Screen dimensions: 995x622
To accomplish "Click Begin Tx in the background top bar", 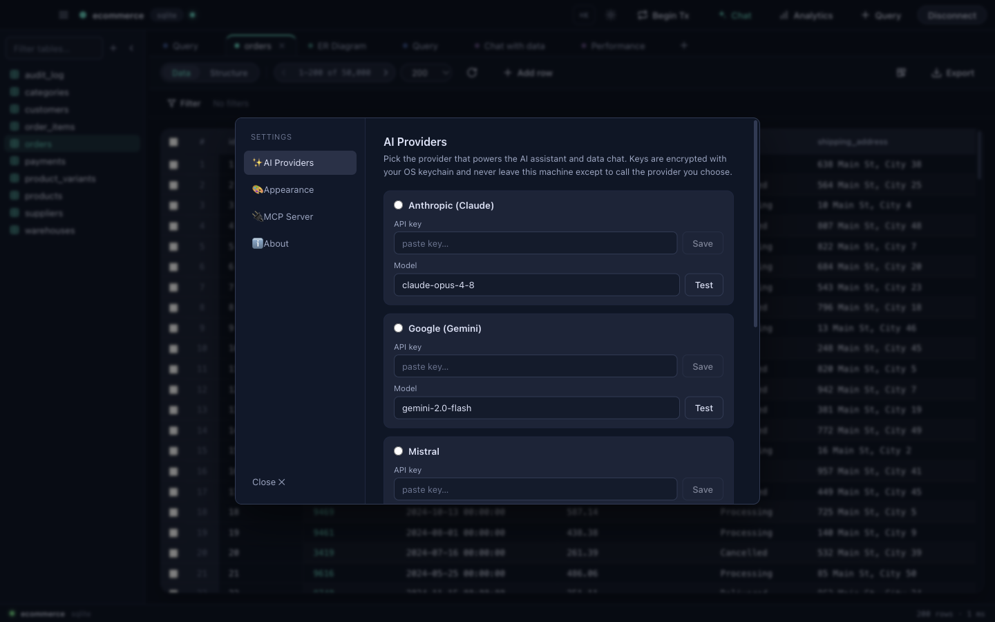I will (663, 15).
